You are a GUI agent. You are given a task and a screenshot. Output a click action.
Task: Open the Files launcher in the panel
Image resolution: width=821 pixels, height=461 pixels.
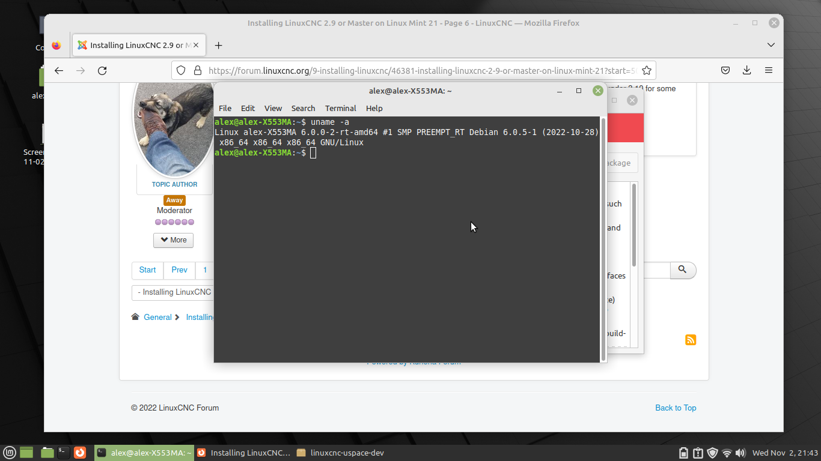pos(47,453)
